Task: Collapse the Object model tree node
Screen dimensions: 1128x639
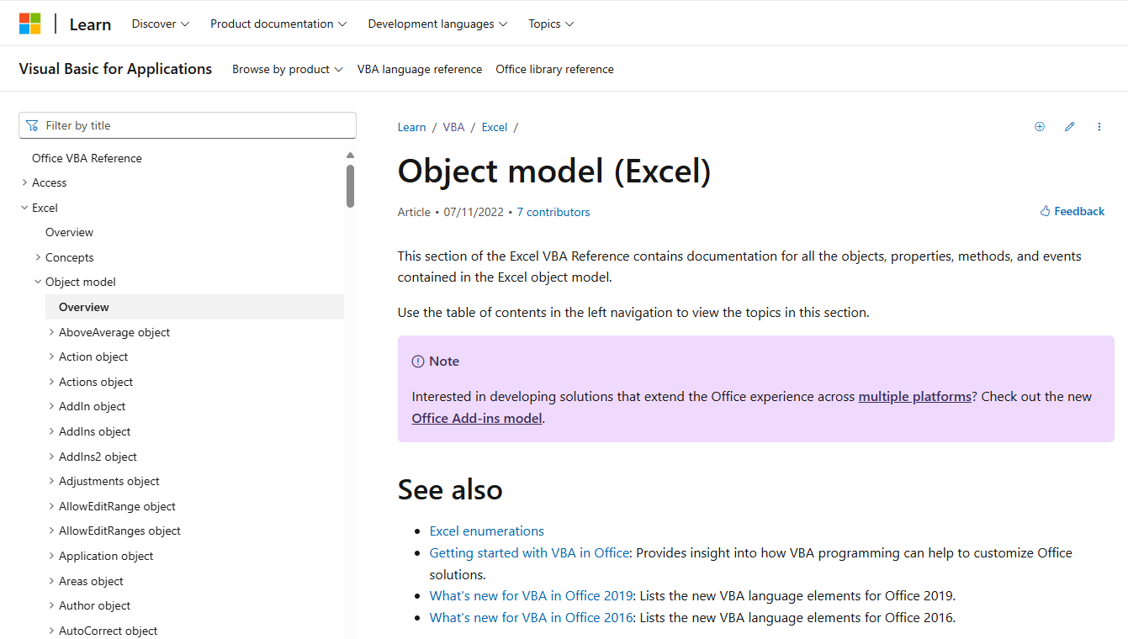Action: pyautogui.click(x=38, y=282)
